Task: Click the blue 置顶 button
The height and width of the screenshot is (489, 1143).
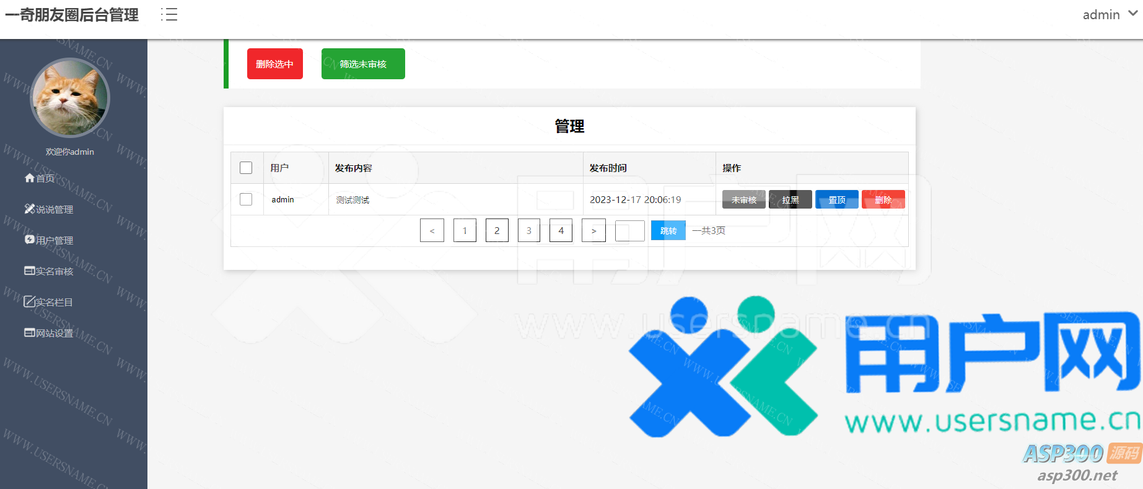Action: (x=837, y=199)
